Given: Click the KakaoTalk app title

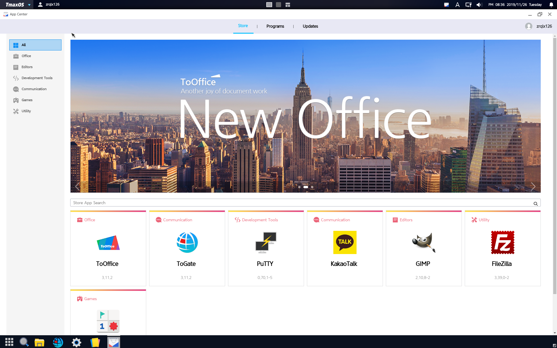Looking at the screenshot, I should point(344,264).
